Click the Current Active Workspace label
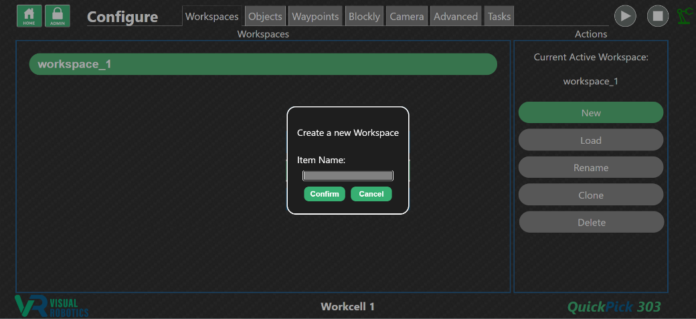The width and height of the screenshot is (696, 319). click(591, 58)
